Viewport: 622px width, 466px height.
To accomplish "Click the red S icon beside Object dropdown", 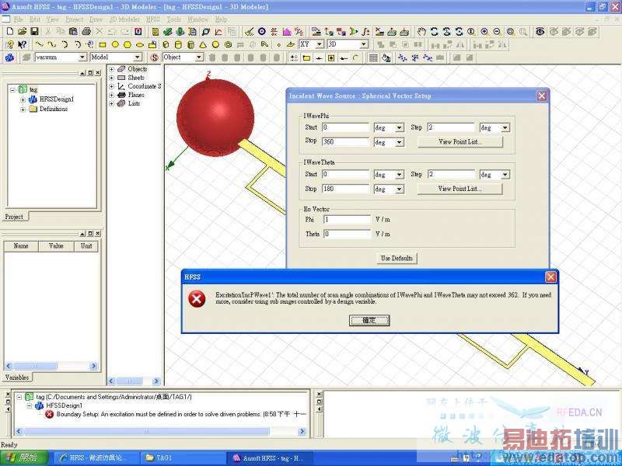I will coord(154,57).
